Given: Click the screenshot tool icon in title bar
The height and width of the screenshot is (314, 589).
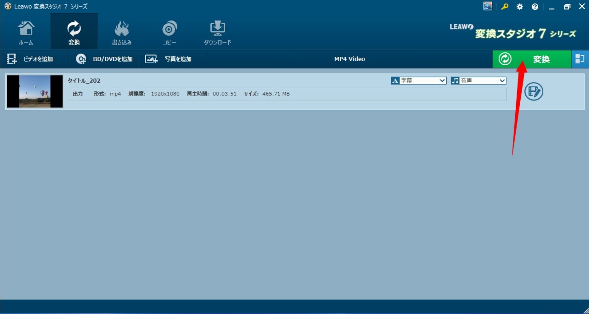Looking at the screenshot, I should 488,6.
